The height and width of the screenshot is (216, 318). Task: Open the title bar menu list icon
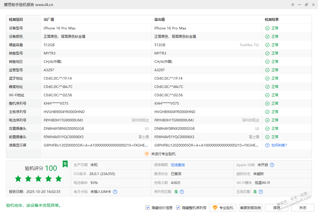point(293,5)
